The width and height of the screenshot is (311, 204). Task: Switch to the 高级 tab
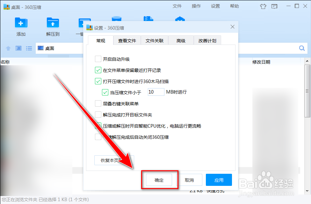point(181,41)
